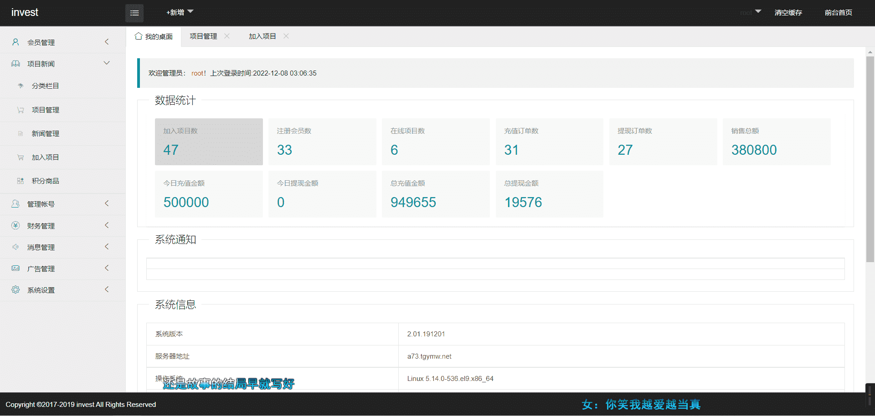Click the member management user icon
Viewport: 875px width, 416px height.
(15, 42)
